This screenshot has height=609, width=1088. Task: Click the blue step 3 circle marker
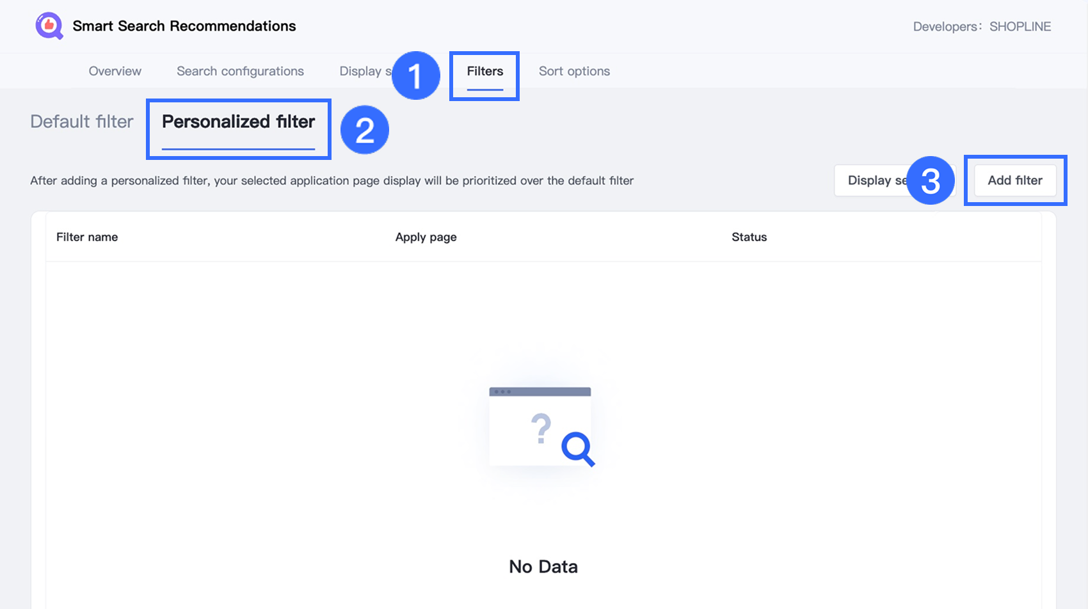point(931,181)
